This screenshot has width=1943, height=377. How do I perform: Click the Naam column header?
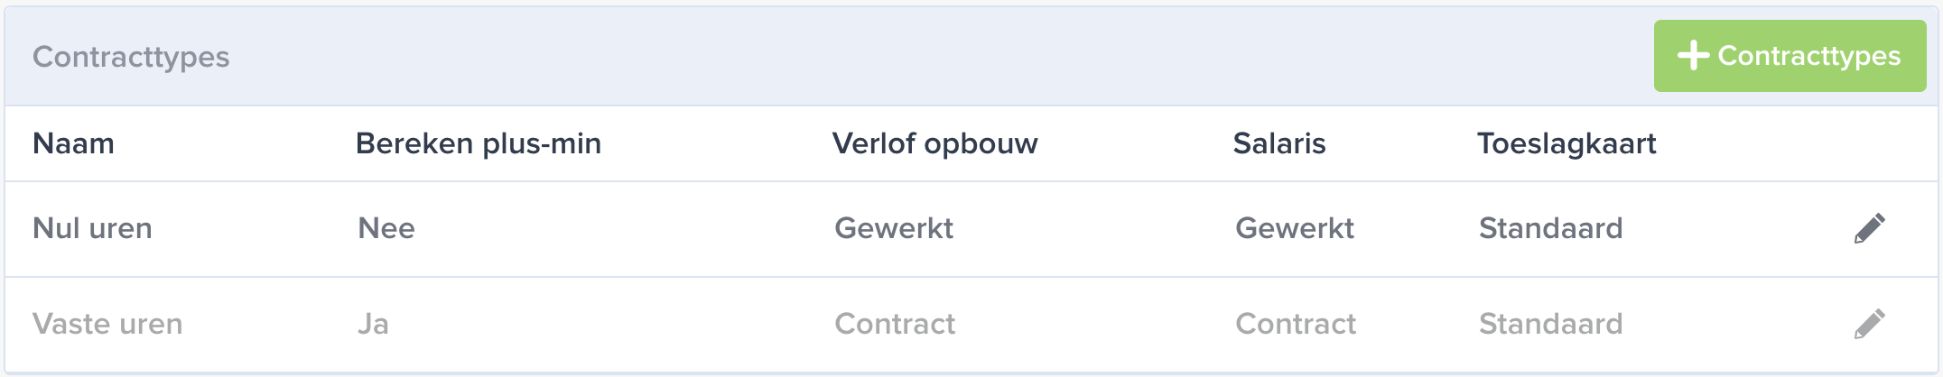point(73,143)
